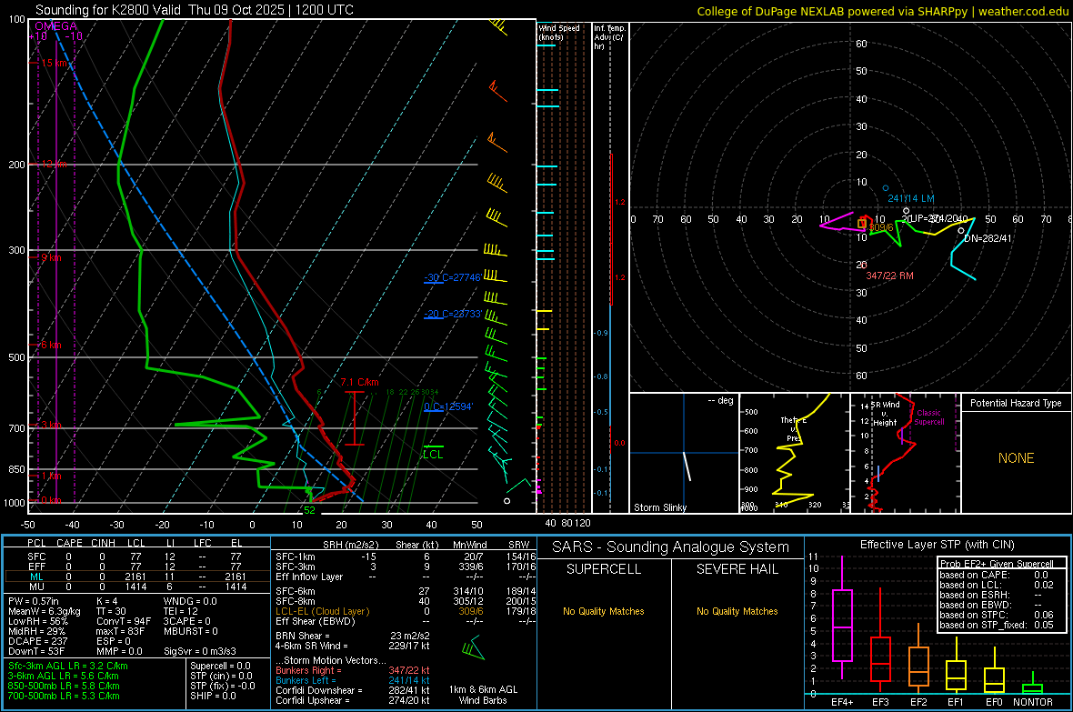Click the -20 C=23733' level label
The image size is (1073, 712).
point(452,314)
